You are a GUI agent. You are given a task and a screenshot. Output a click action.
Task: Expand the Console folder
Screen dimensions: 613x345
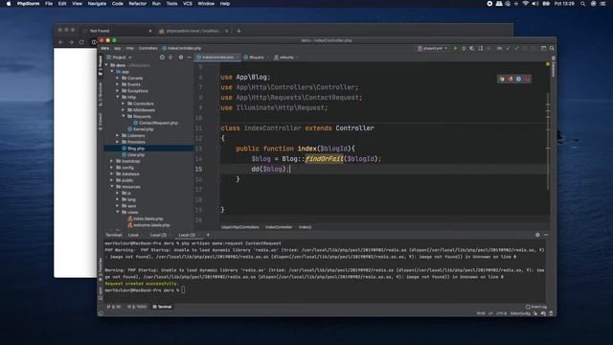[x=117, y=79]
